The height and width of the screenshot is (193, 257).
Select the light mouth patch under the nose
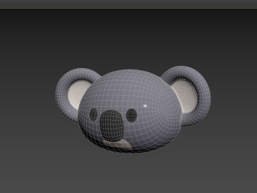[x=119, y=144]
